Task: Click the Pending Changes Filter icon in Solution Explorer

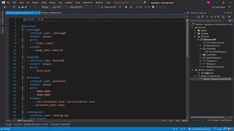Action: (207, 17)
